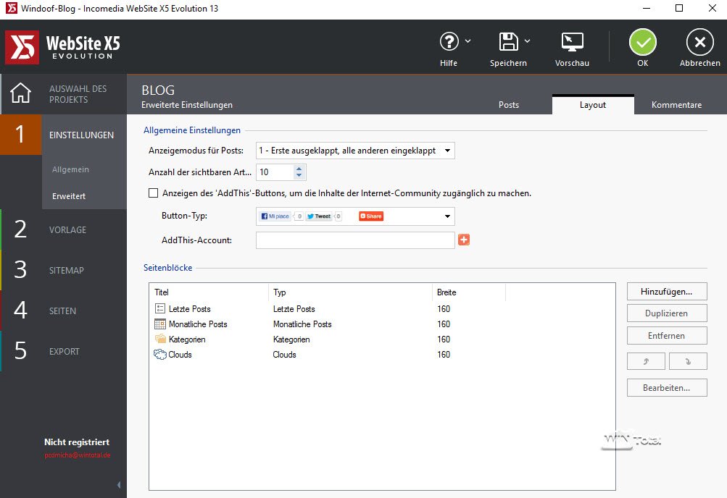Screen dimensions: 727x498
Task: Launch Vorschau preview monitor icon
Action: 572,42
